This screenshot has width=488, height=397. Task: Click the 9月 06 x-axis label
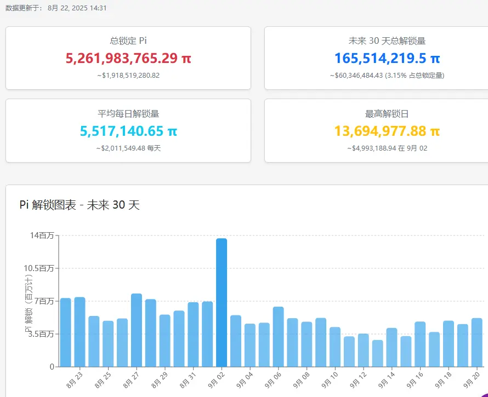[273, 380]
